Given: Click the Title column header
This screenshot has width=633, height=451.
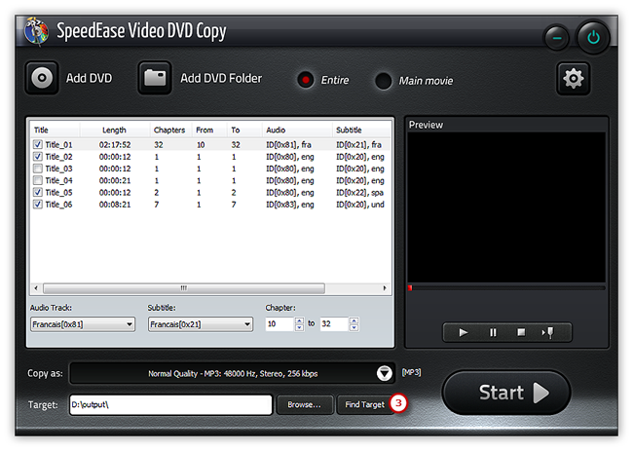Looking at the screenshot, I should [x=41, y=130].
